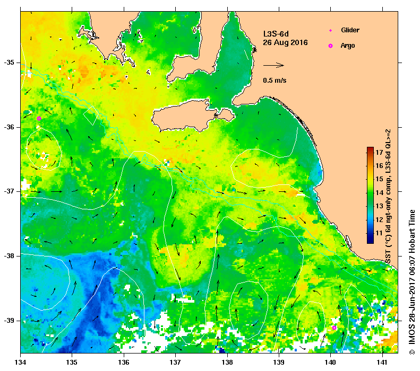This screenshot has width=420, height=371.
Task: Click longitude label '139'
Action: [x=279, y=363]
